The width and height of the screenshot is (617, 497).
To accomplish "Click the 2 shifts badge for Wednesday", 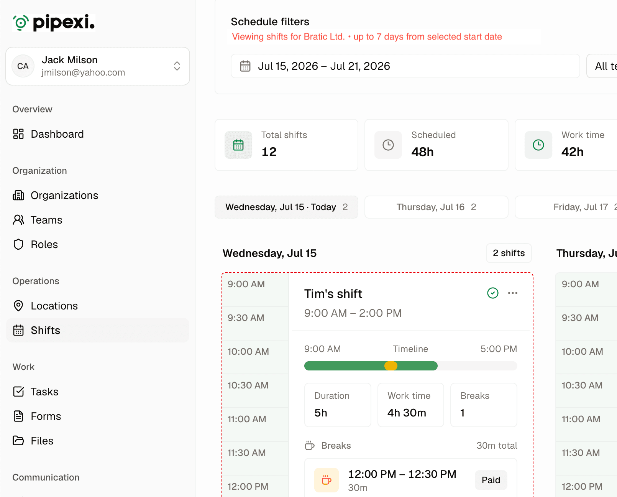I will click(509, 253).
